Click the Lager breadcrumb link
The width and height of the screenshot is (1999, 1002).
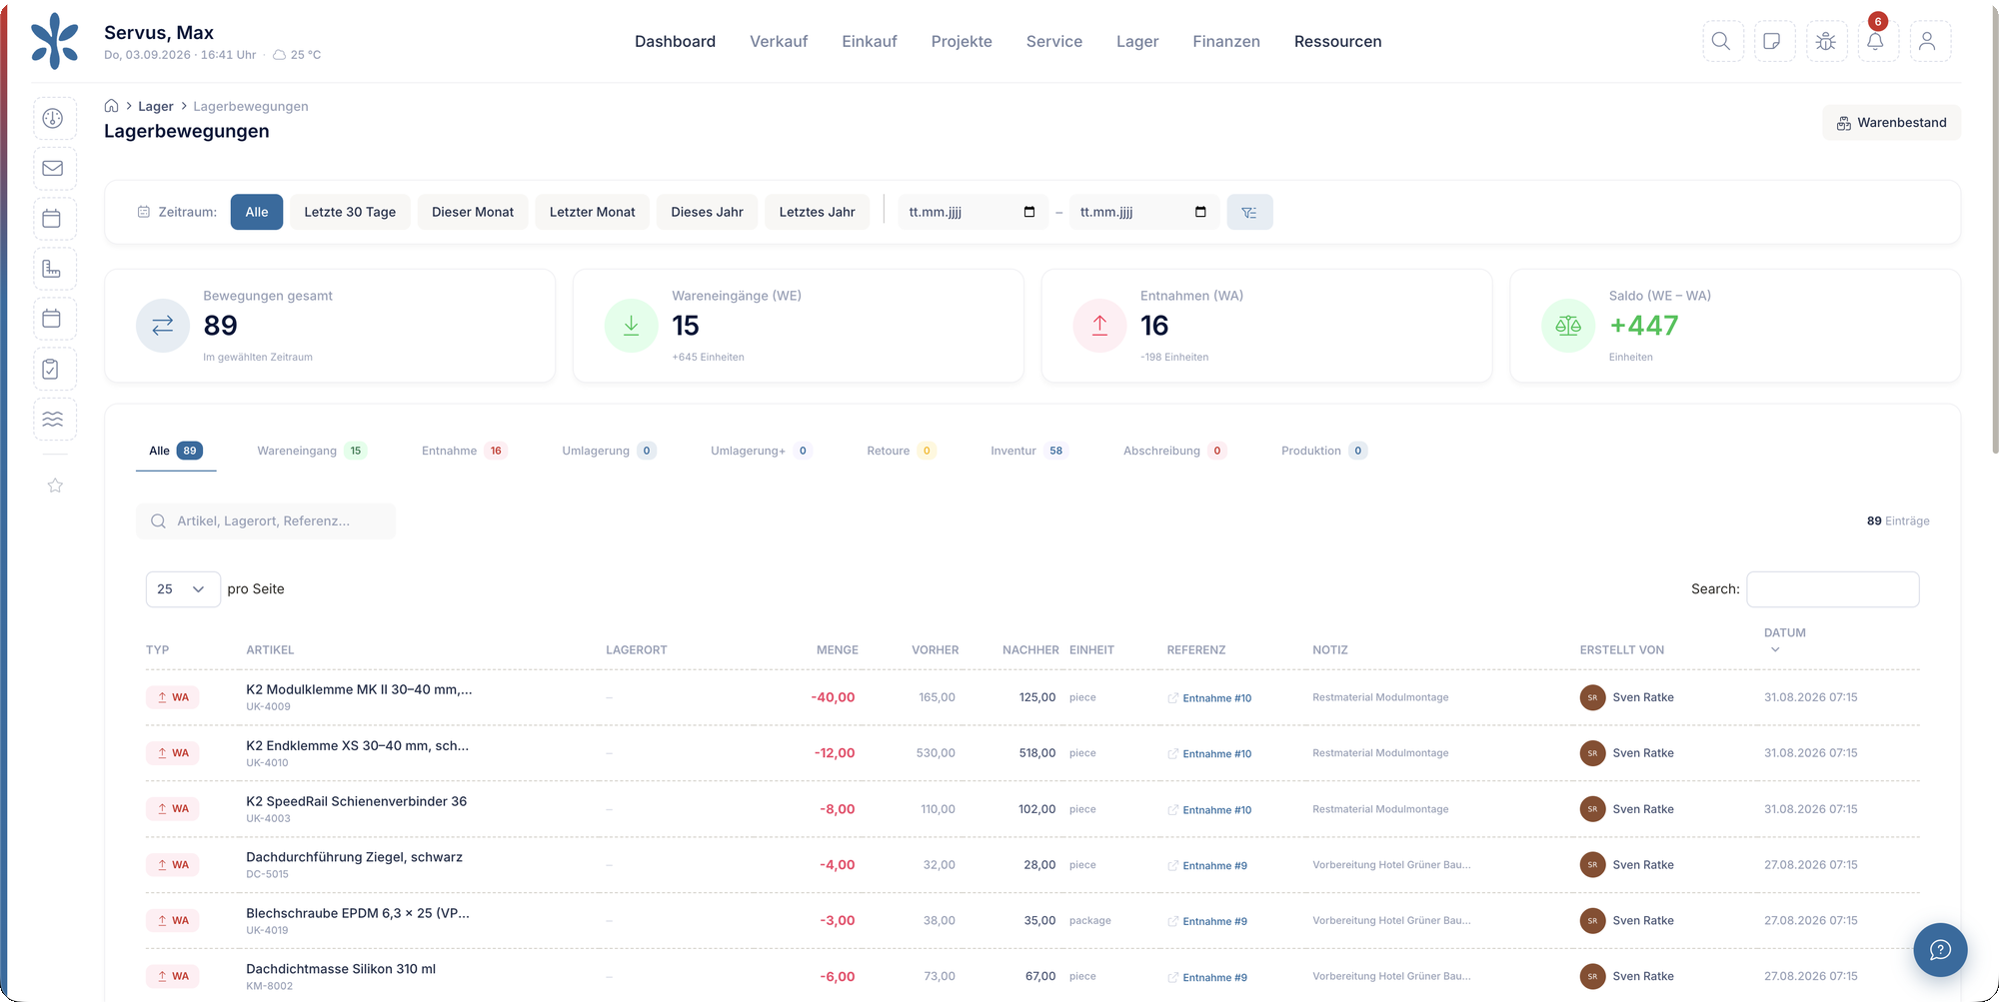(x=156, y=106)
